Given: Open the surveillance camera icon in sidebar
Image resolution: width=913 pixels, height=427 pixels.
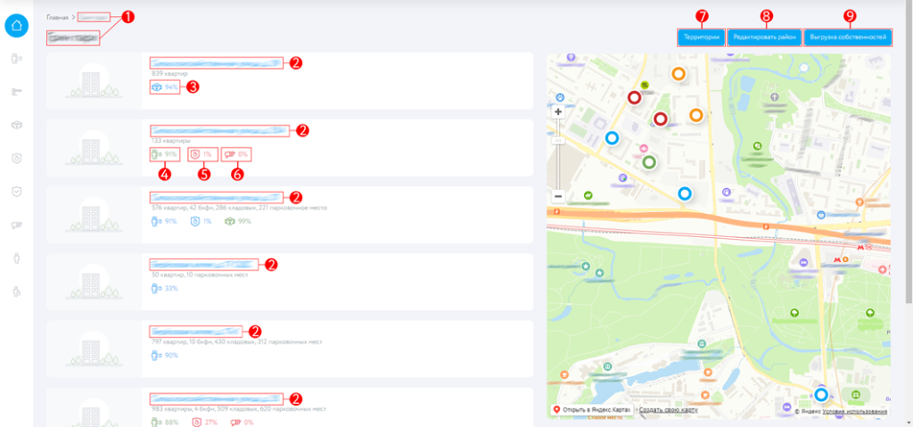Looking at the screenshot, I should [x=16, y=225].
